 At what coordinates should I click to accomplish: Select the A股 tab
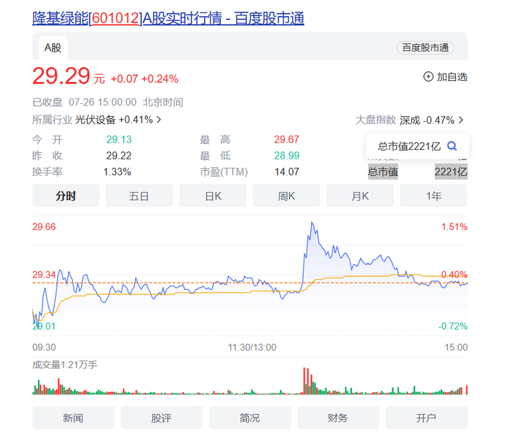pyautogui.click(x=53, y=48)
